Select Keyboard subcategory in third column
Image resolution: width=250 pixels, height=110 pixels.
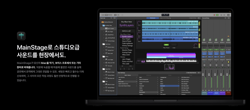pyautogui.click(x=170, y=86)
